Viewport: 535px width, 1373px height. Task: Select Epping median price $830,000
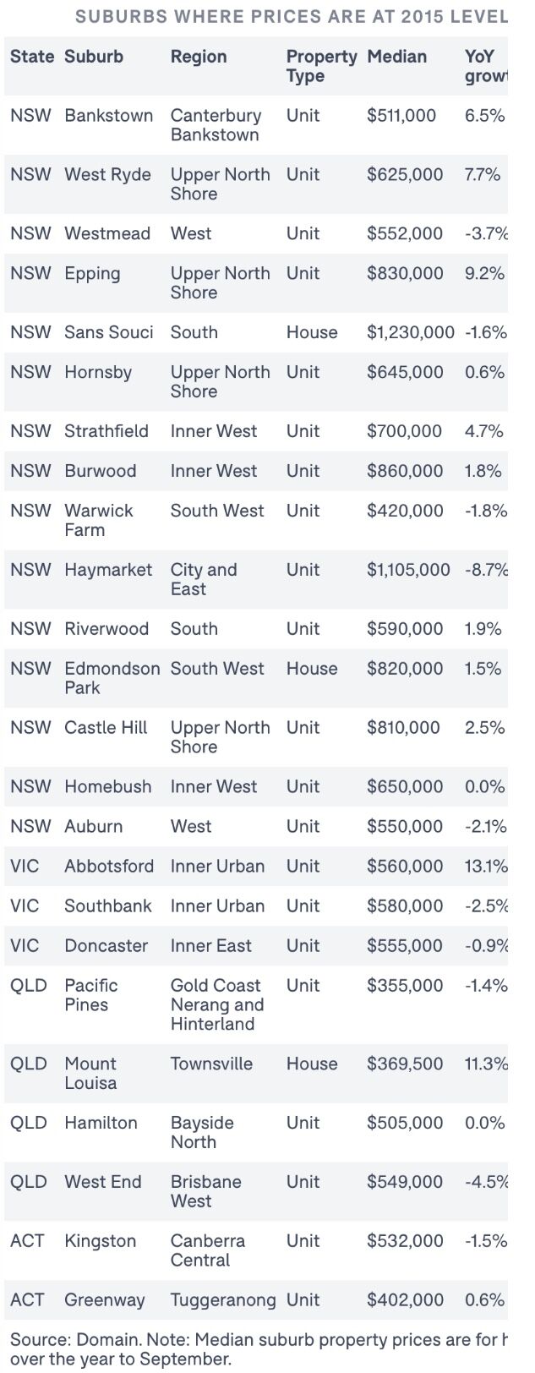pyautogui.click(x=405, y=273)
